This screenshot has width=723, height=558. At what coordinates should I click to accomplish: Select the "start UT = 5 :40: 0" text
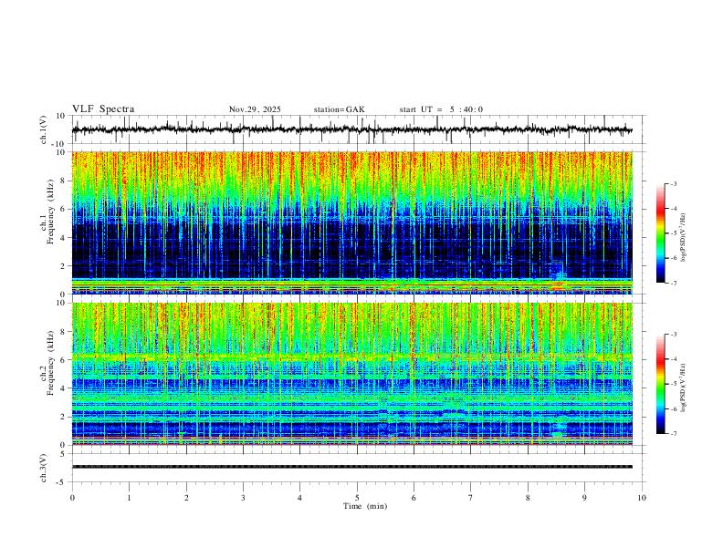(x=441, y=109)
